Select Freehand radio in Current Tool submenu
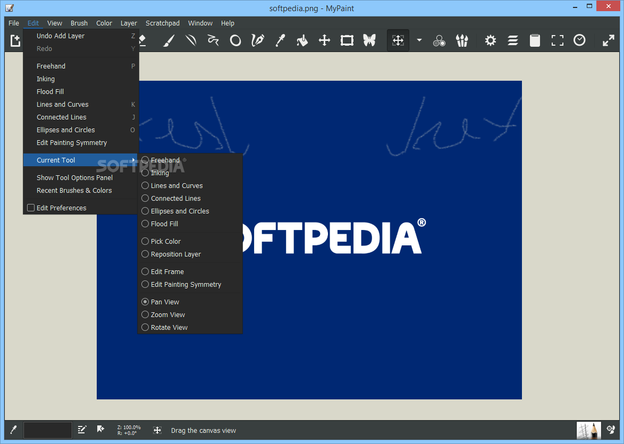 [145, 160]
